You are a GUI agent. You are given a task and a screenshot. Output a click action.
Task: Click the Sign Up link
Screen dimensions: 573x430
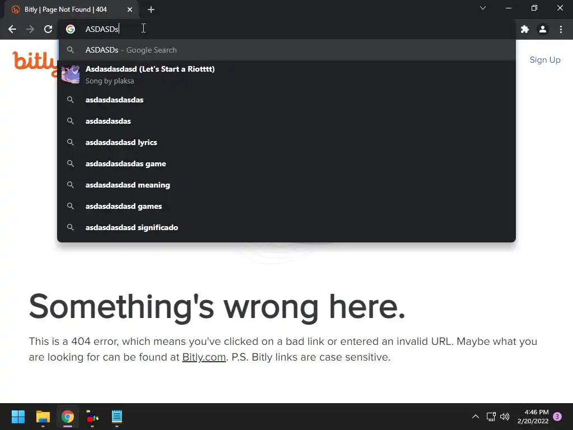(x=545, y=60)
